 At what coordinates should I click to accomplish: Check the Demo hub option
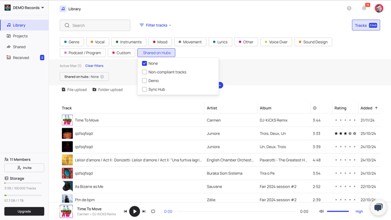144,81
